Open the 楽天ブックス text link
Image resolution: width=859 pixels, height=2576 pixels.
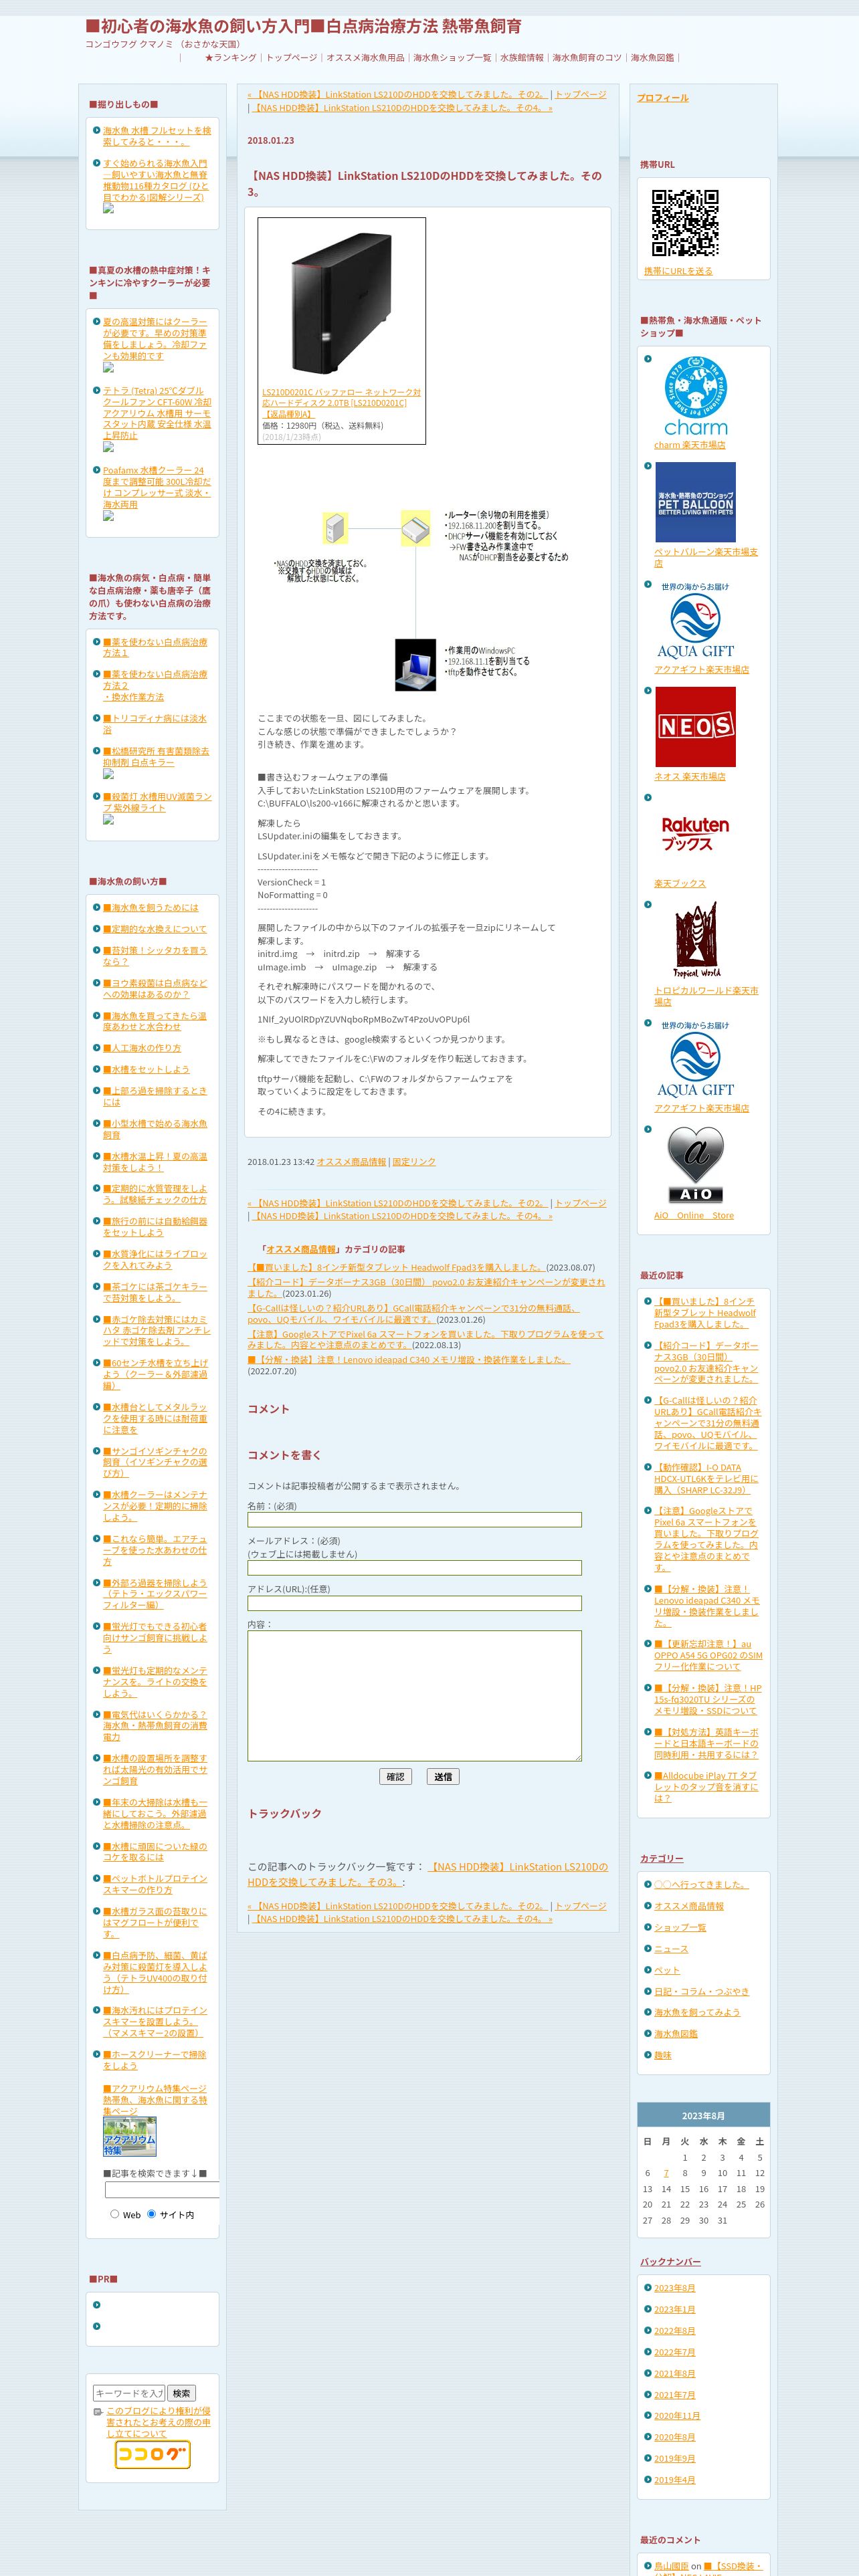679,883
